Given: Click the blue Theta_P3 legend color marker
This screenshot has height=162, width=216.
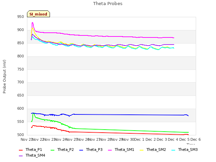Looking at the screenshot, I should (x=81, y=150).
